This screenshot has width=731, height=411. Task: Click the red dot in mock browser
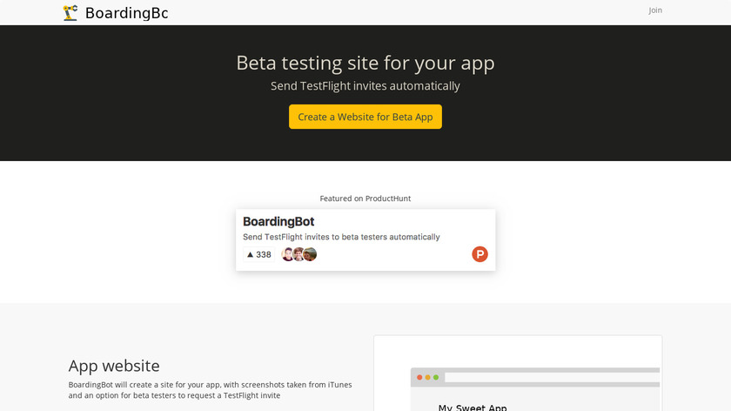click(419, 377)
